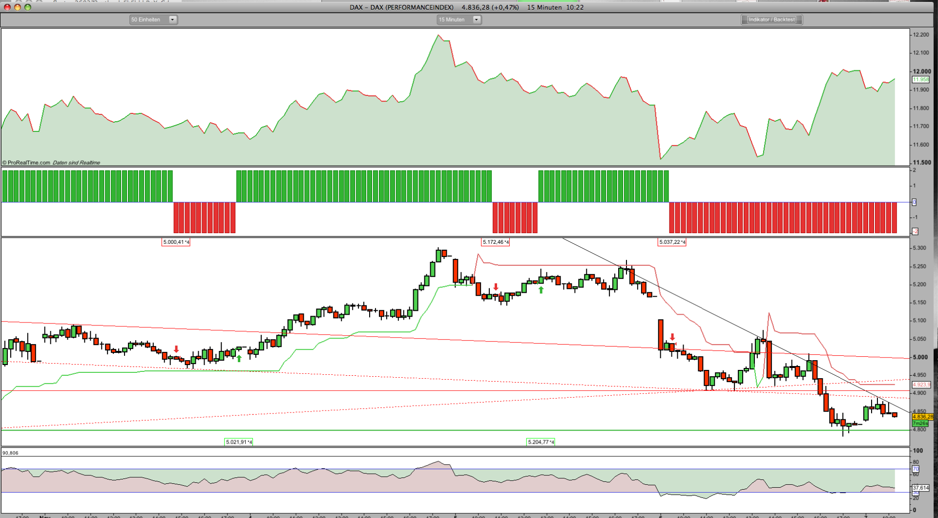The image size is (938, 518).
Task: Click the green 7m26s countdown tag
Action: click(920, 423)
